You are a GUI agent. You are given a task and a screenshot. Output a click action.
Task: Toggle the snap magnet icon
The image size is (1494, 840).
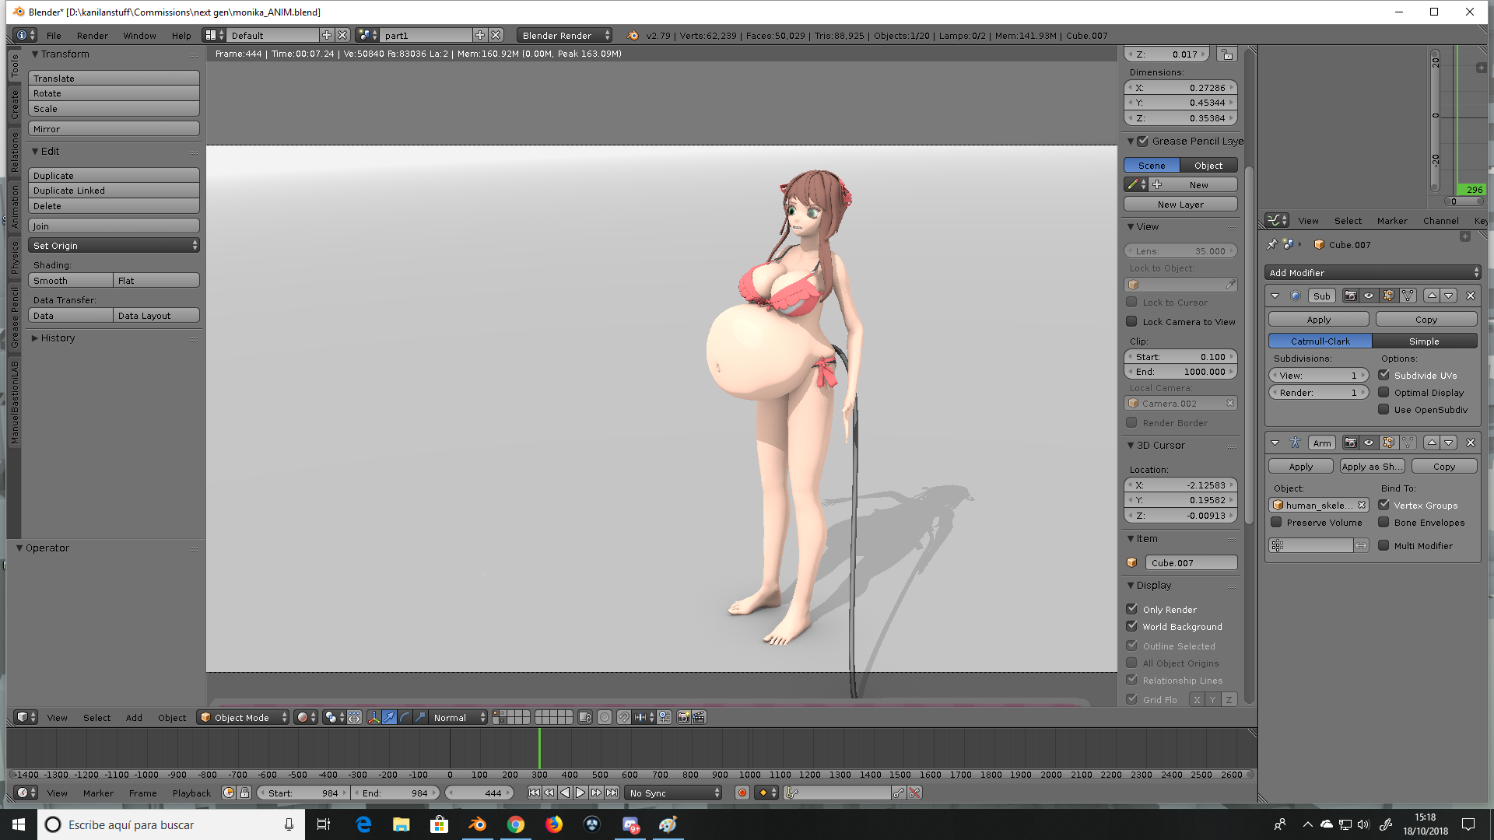click(623, 717)
